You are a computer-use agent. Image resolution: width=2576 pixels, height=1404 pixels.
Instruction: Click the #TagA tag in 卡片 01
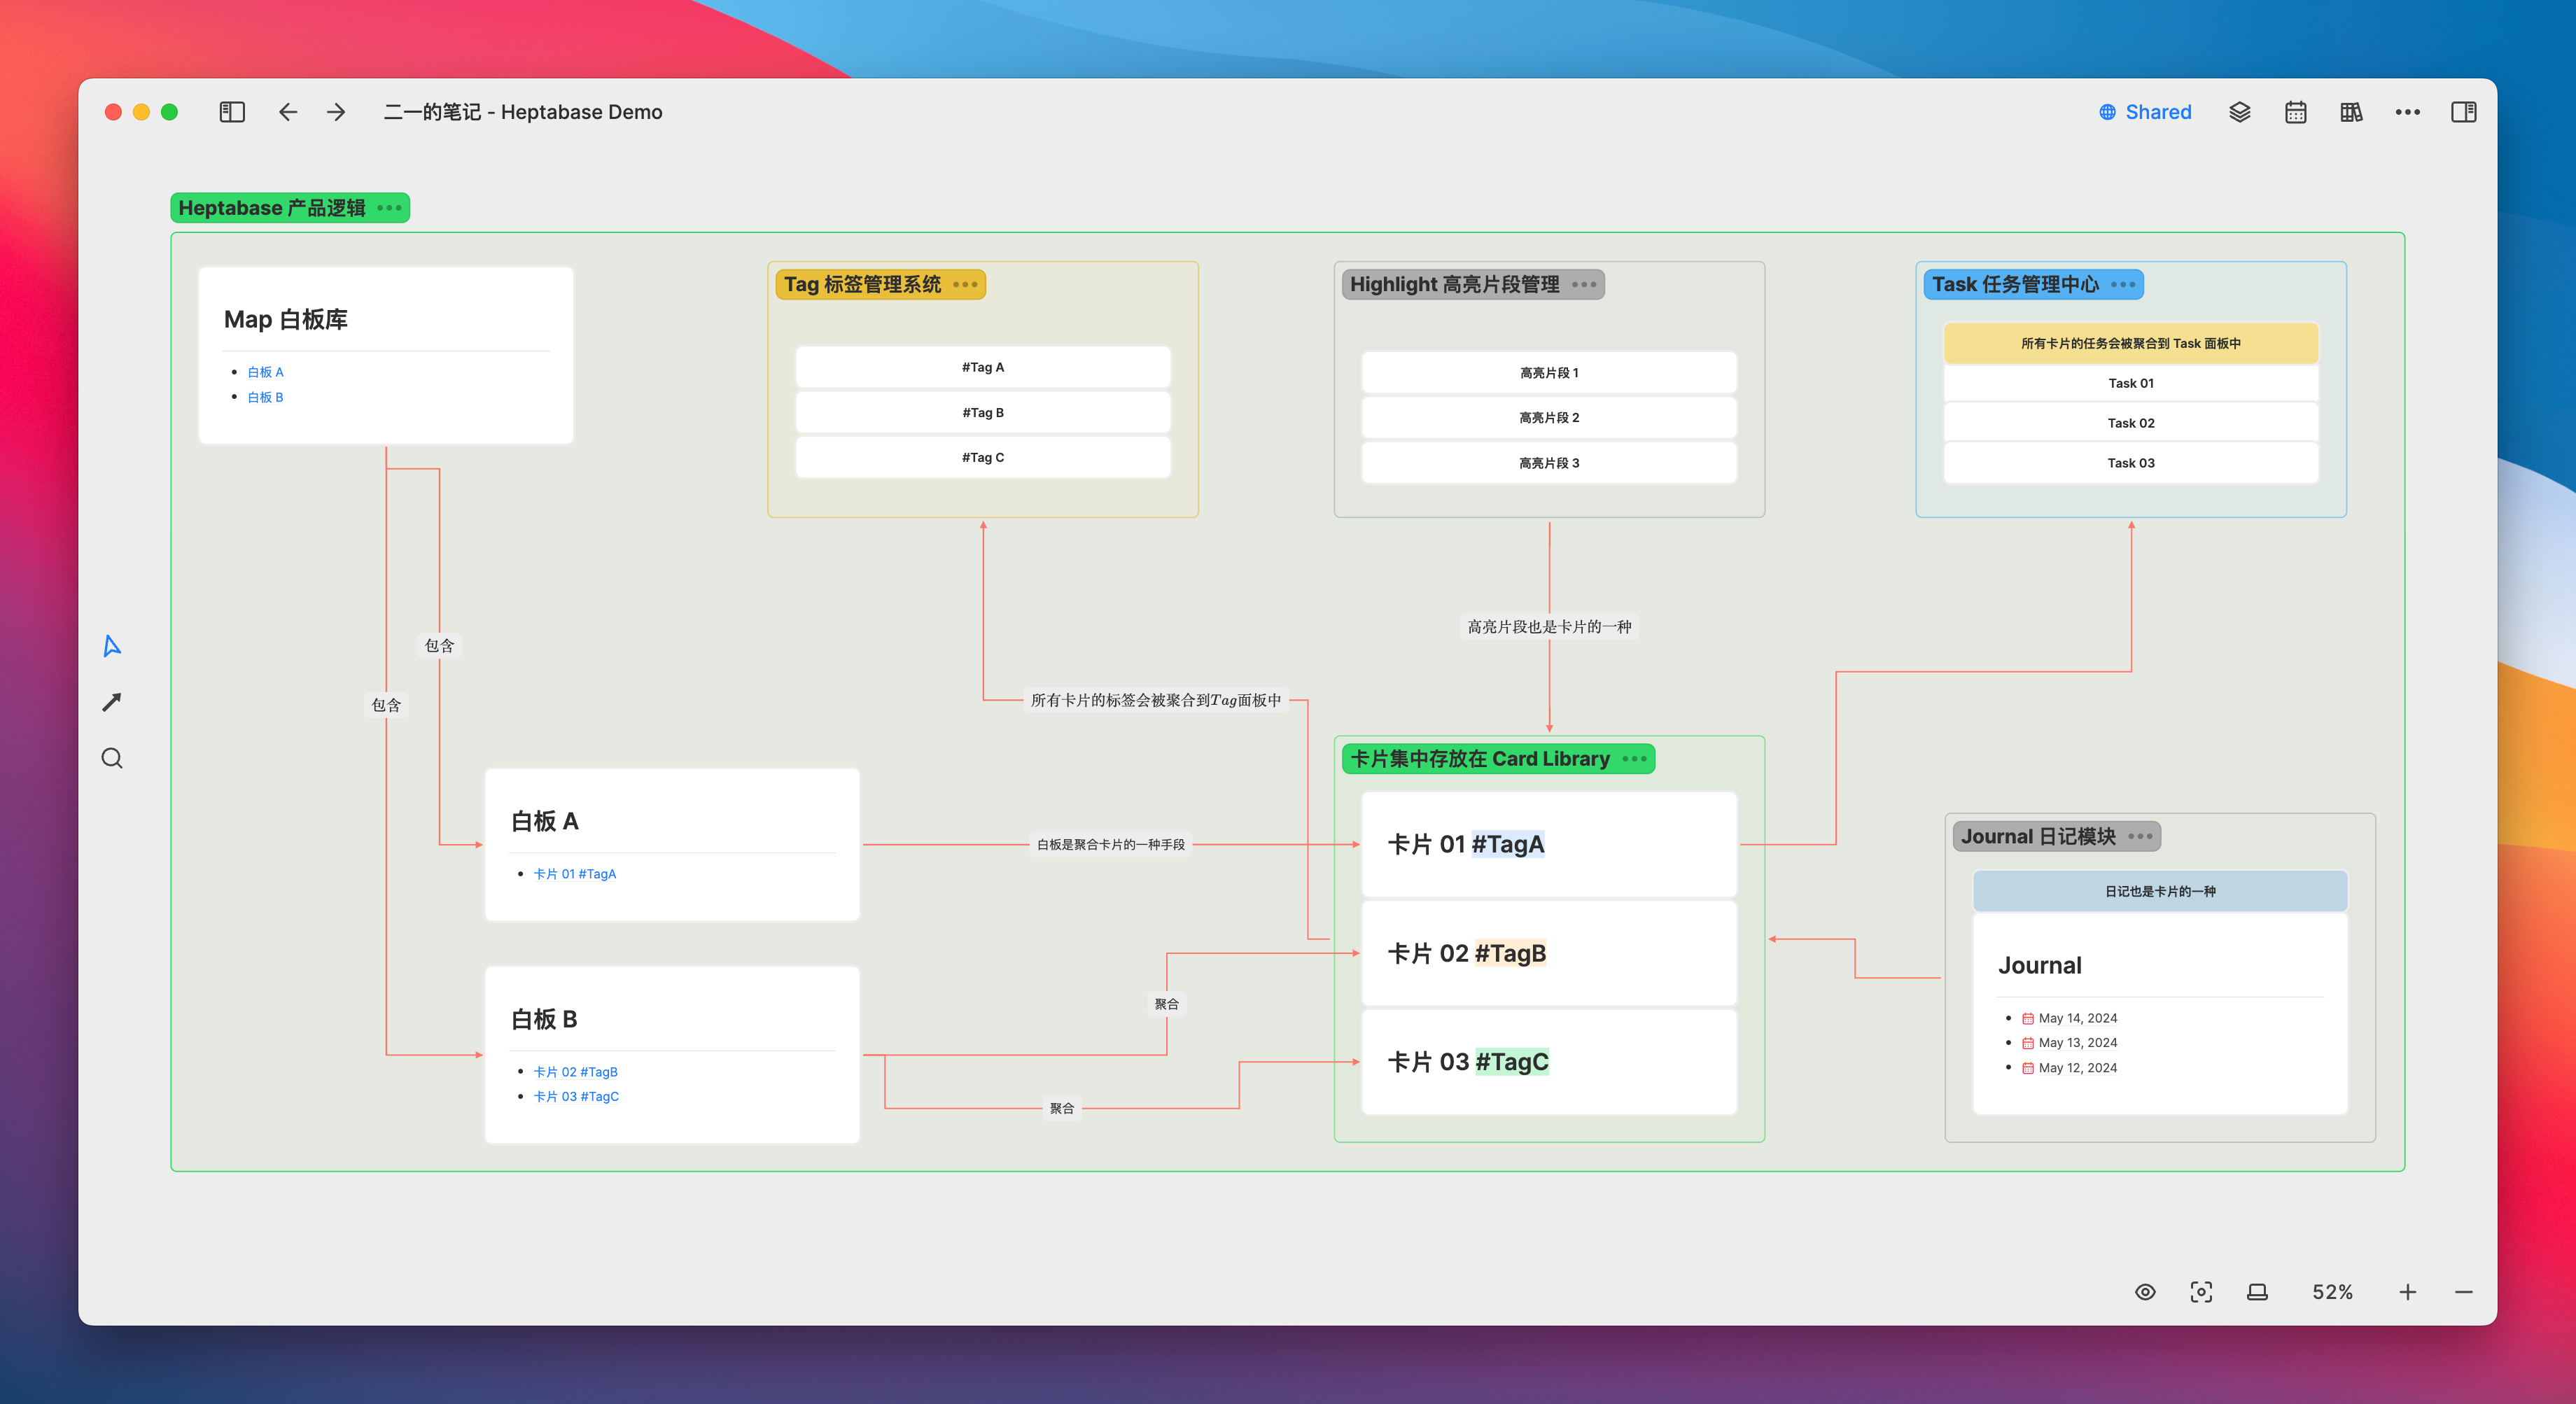coord(1508,845)
